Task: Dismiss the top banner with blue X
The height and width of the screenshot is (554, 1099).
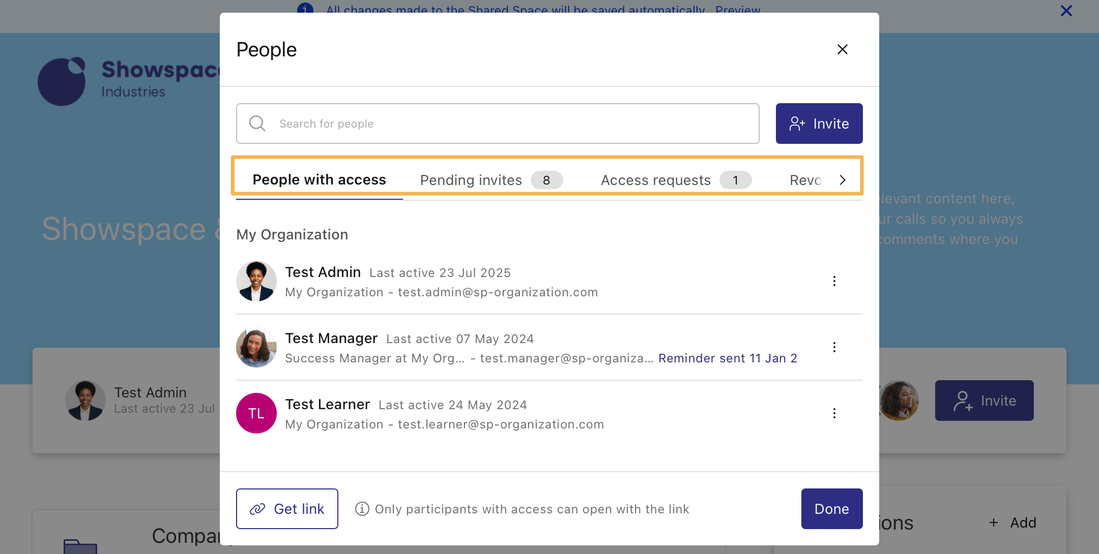Action: click(x=1066, y=11)
